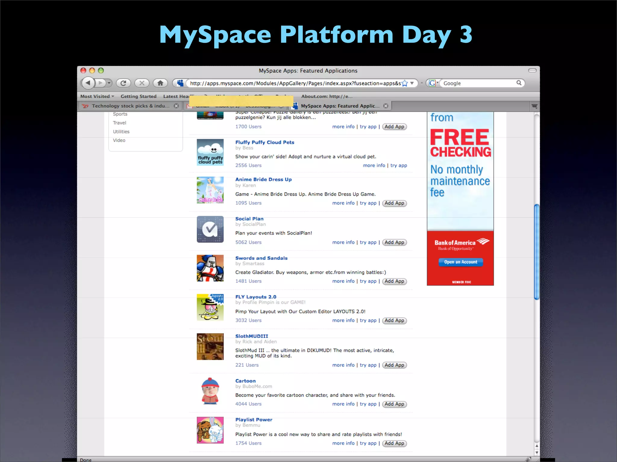Click the vertical scrollbar thumb
This screenshot has width=617, height=462.
point(536,251)
